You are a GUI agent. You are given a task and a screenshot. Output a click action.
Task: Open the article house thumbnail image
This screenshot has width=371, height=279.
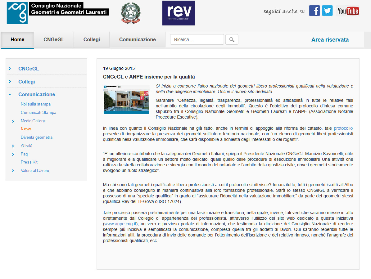coord(126,100)
